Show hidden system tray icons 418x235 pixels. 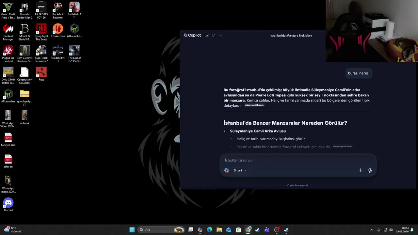point(371,230)
